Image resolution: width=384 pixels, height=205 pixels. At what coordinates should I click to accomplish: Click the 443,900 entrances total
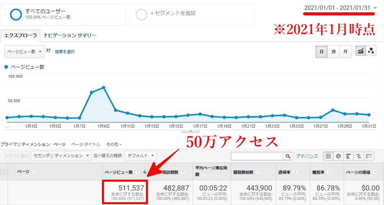point(259,188)
